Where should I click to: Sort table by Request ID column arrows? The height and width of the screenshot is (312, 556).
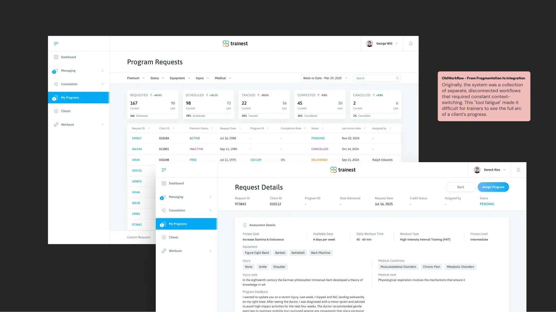(149, 128)
